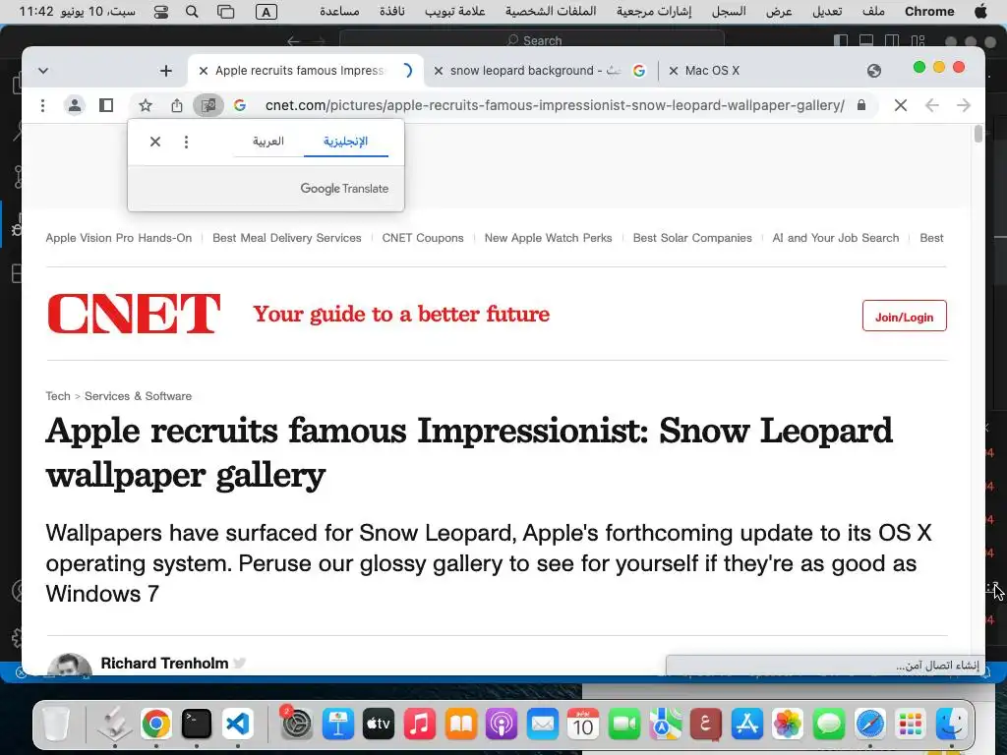Viewport: 1007px width, 755px height.
Task: Go forward to the next page
Action: point(964,105)
